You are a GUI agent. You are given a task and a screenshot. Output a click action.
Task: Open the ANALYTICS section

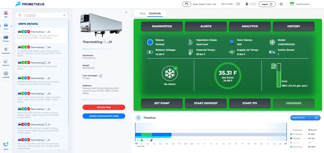[x=250, y=26]
